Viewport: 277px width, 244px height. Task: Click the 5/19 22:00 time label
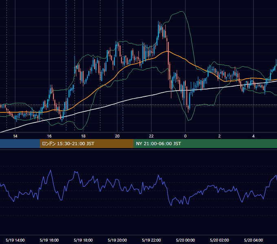point(152,240)
